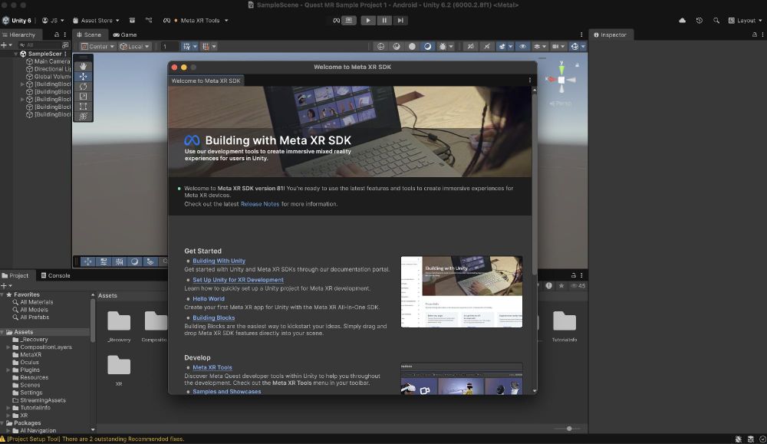The image size is (767, 444).
Task: Switch to the Console tab
Action: coord(55,275)
